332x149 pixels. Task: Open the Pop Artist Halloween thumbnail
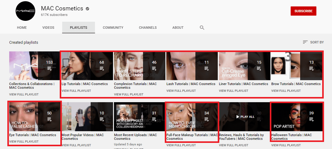point(297,117)
